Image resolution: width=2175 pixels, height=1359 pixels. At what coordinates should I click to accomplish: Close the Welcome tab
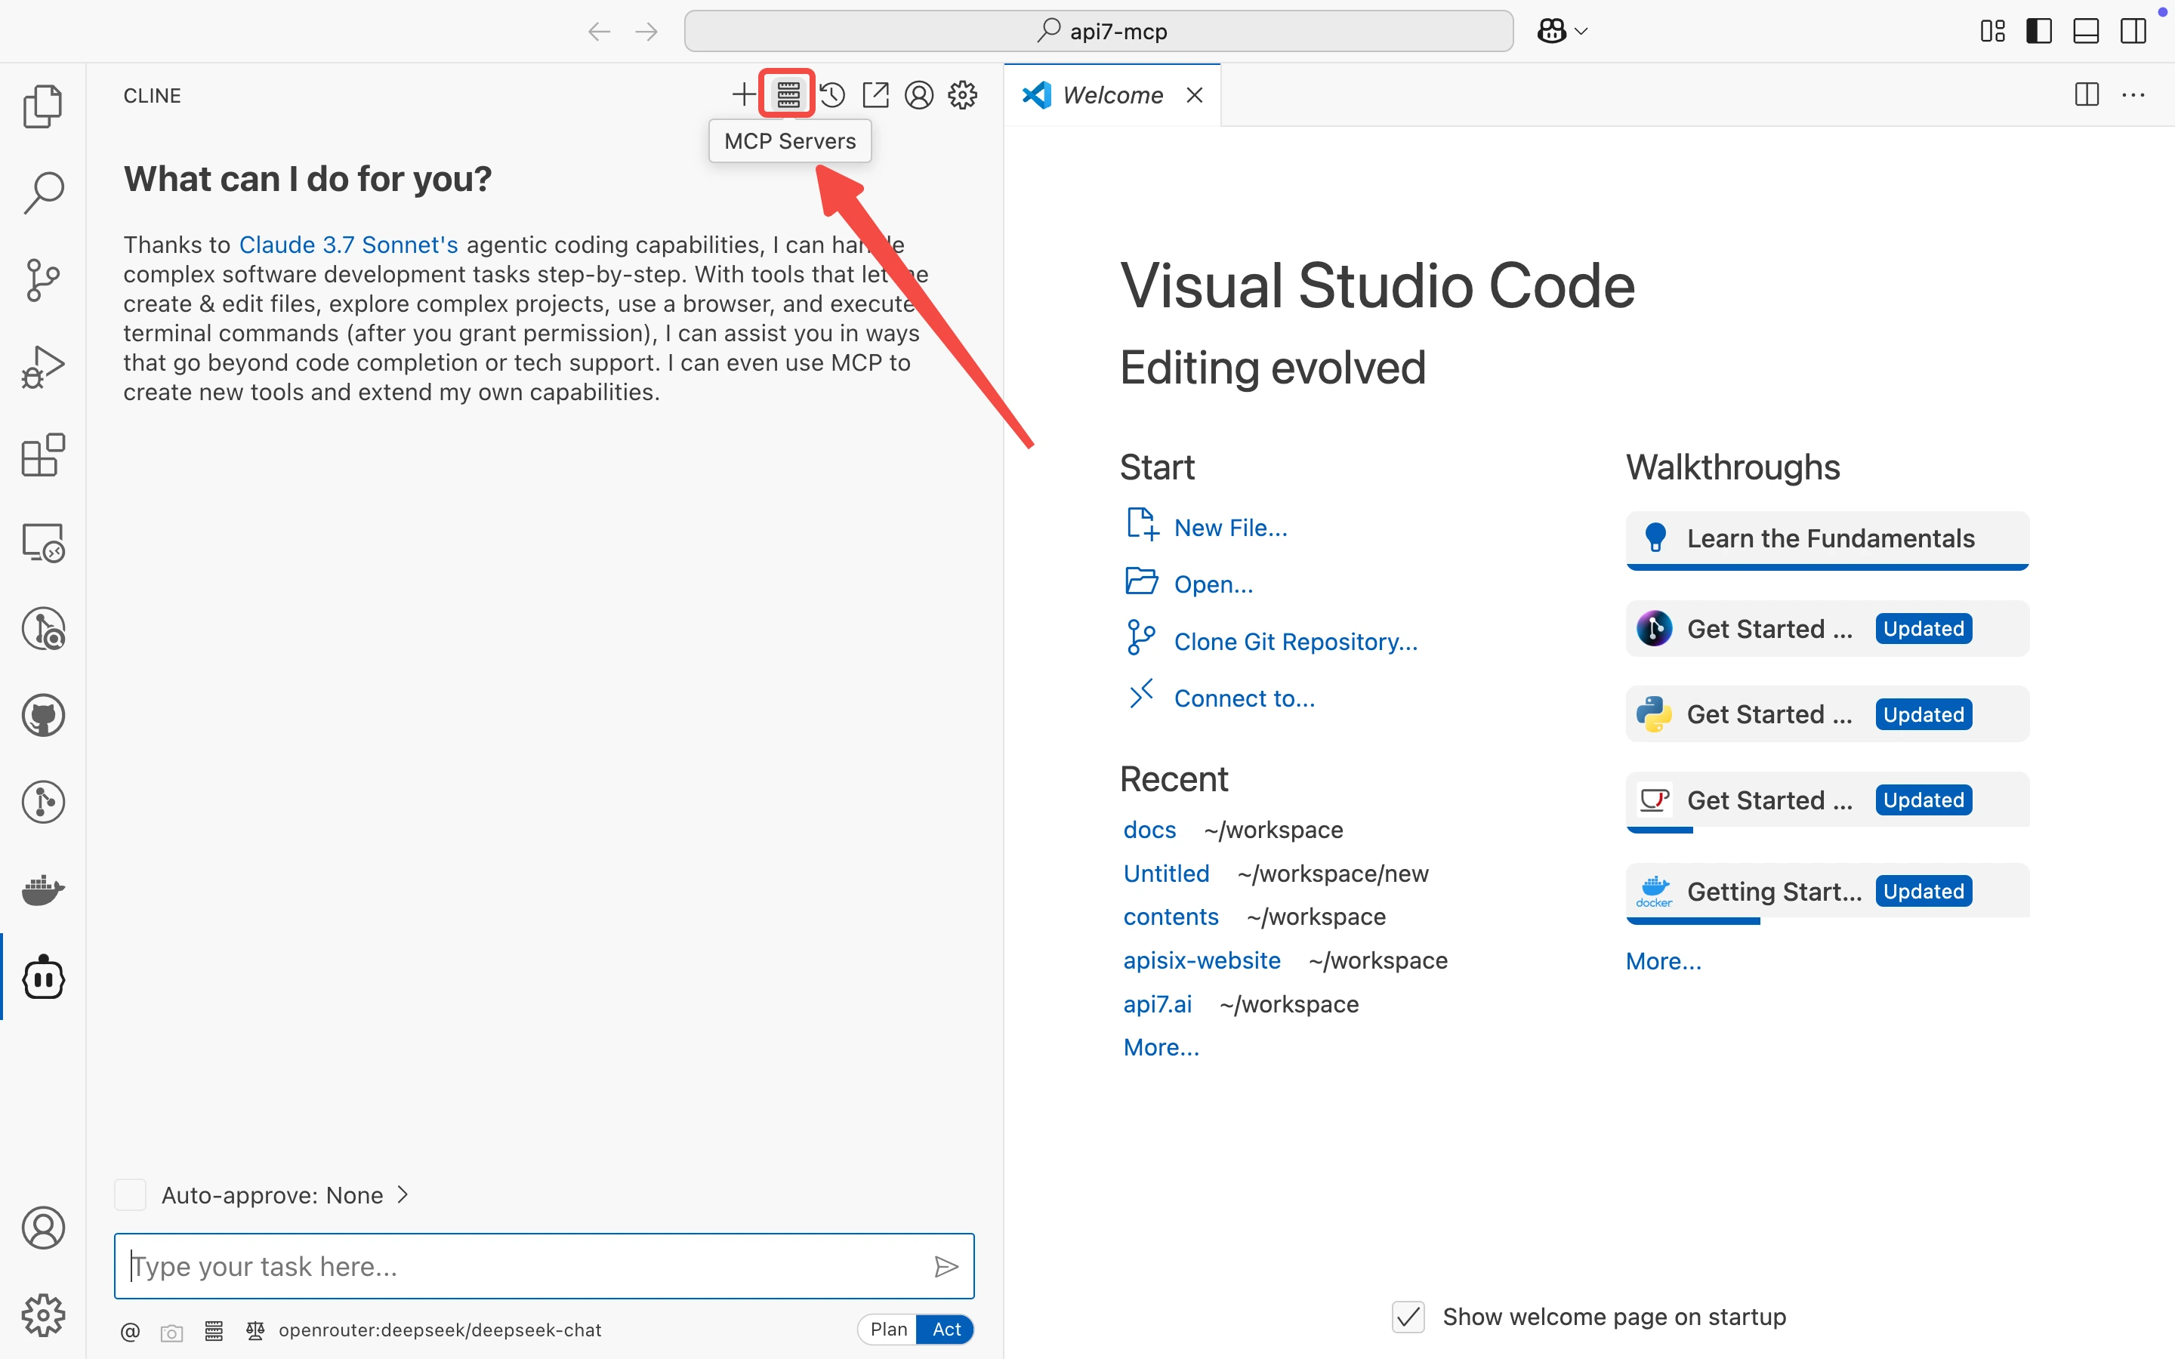(x=1195, y=94)
